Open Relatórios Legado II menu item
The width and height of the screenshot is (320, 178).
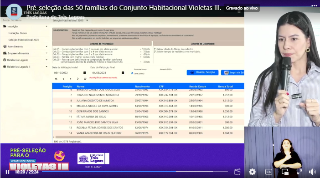16,66
